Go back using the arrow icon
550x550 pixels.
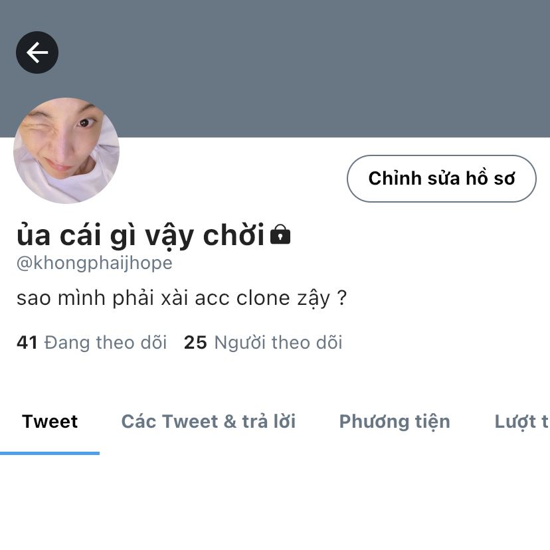click(x=37, y=52)
